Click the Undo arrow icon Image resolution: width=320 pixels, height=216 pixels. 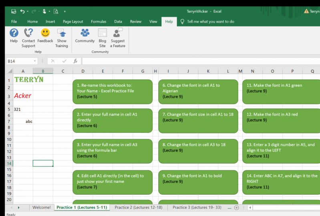[x=22, y=12]
